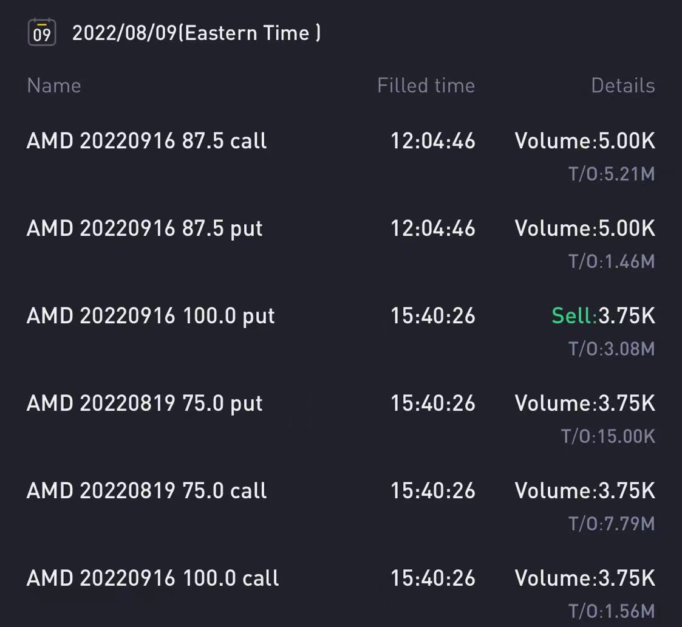Click T/O:5.21M turnover value

[612, 174]
